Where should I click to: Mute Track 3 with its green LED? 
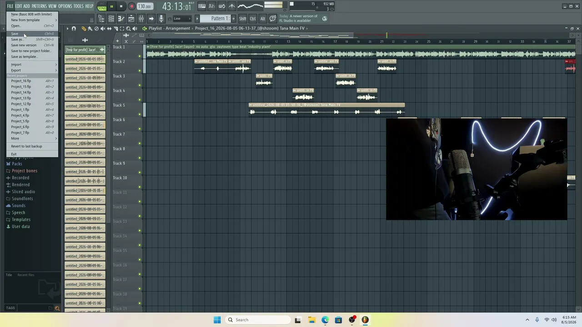(x=140, y=85)
